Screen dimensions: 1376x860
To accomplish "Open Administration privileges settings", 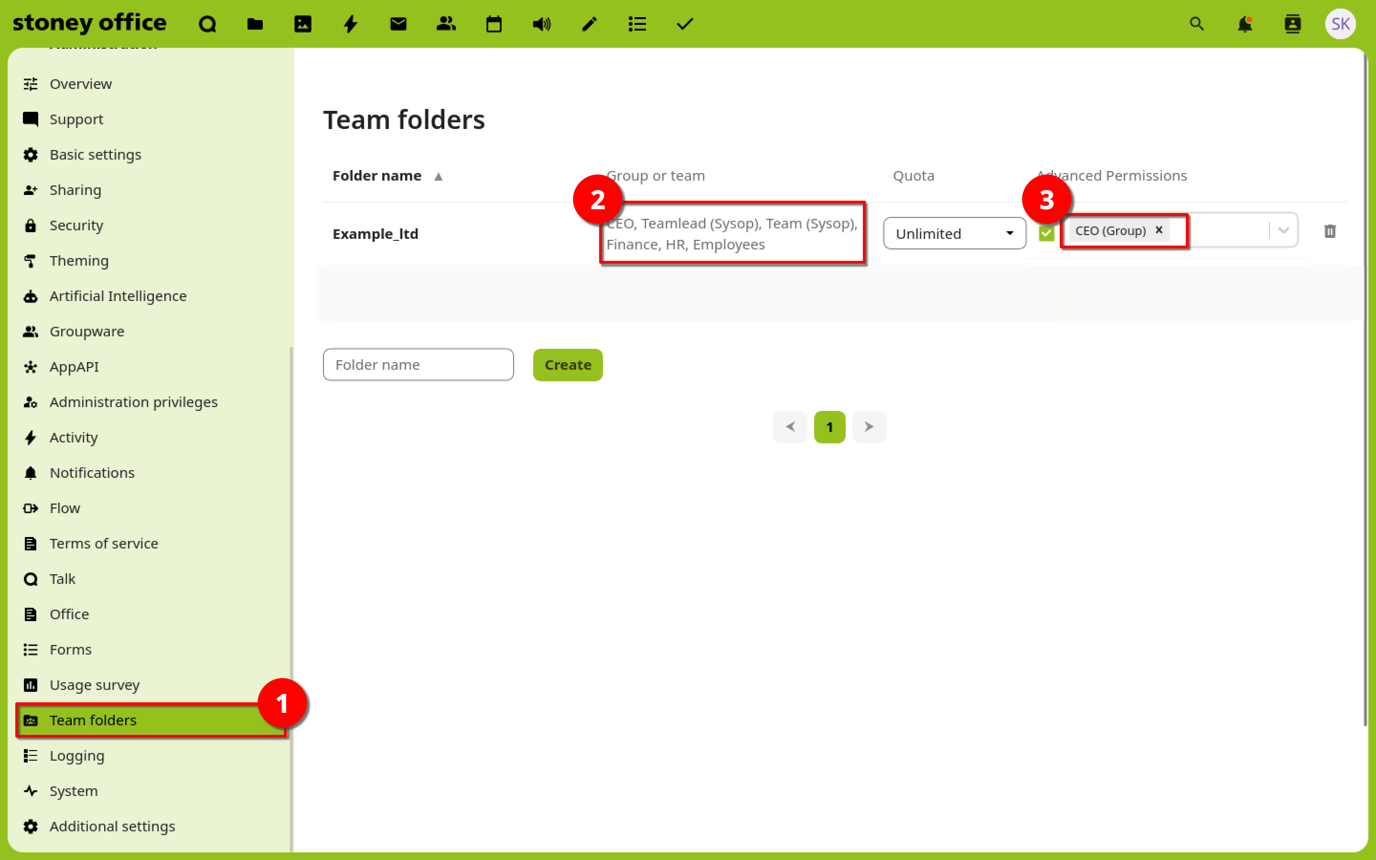I will click(133, 402).
